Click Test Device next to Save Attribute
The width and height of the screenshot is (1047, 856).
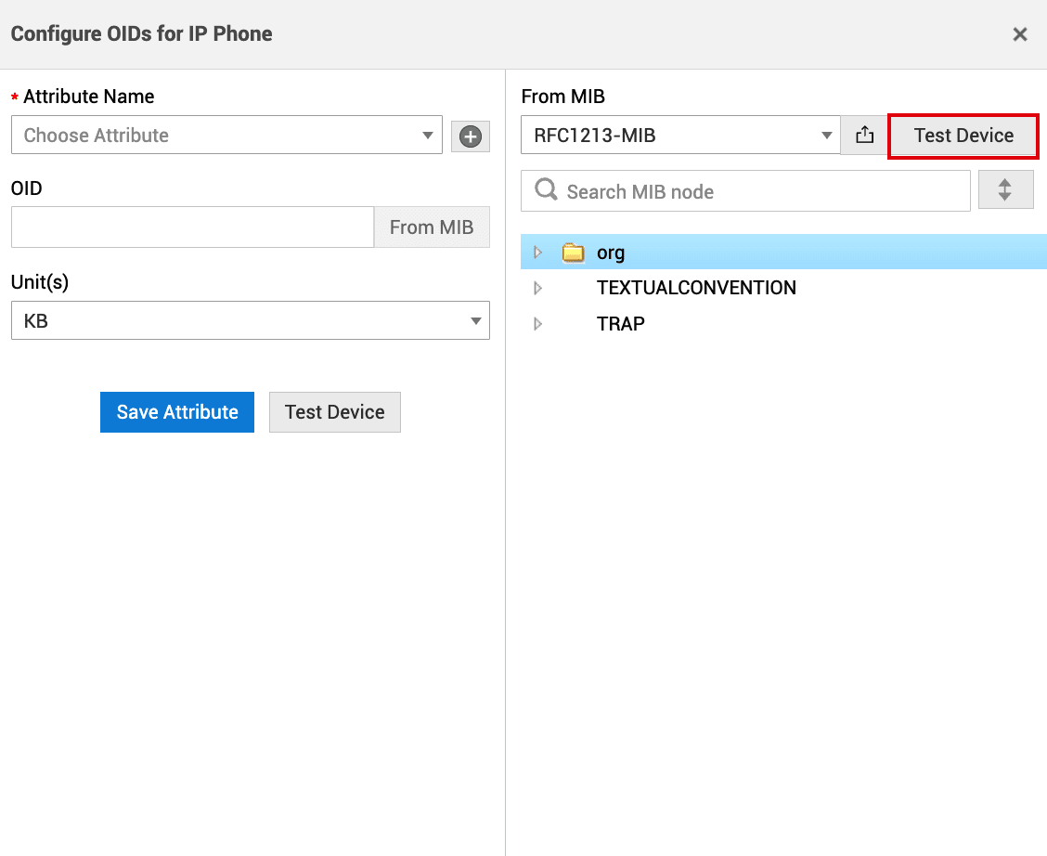334,412
